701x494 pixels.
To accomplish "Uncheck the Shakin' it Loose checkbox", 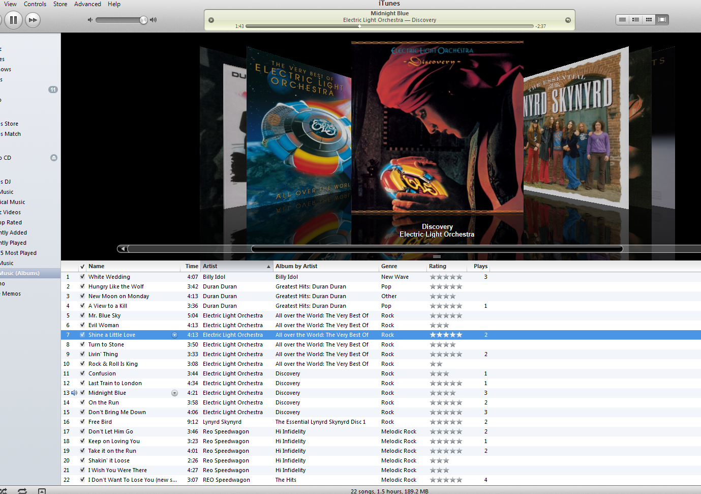I will pos(82,460).
